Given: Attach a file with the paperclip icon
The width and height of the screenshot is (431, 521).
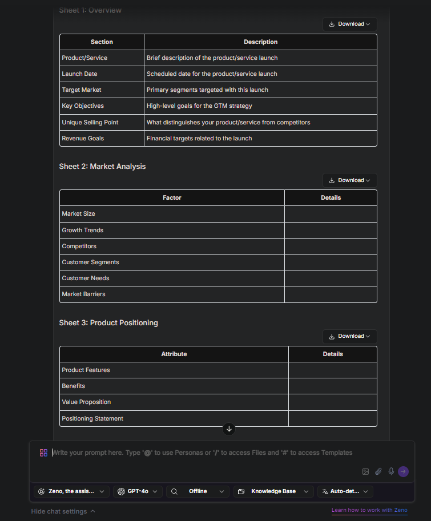Looking at the screenshot, I should tap(378, 471).
